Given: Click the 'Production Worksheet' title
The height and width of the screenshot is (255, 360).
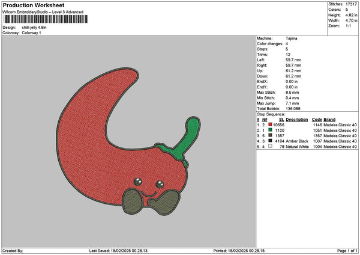Looking at the screenshot, I should (34, 5).
